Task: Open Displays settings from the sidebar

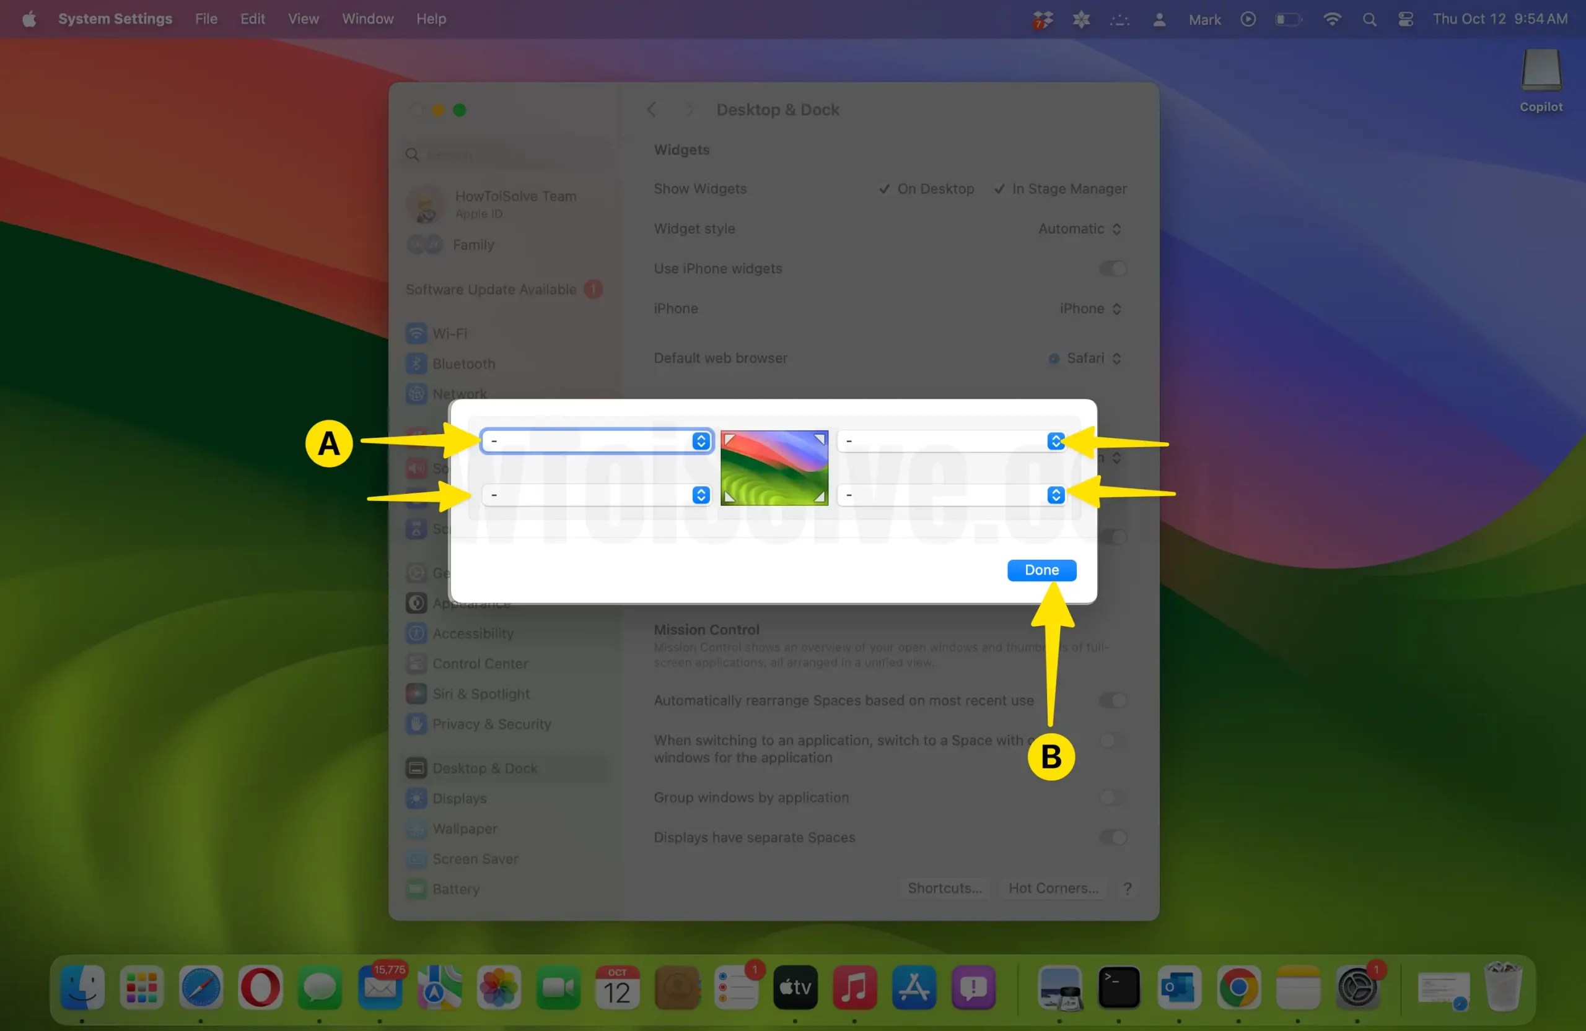Action: pos(460,798)
